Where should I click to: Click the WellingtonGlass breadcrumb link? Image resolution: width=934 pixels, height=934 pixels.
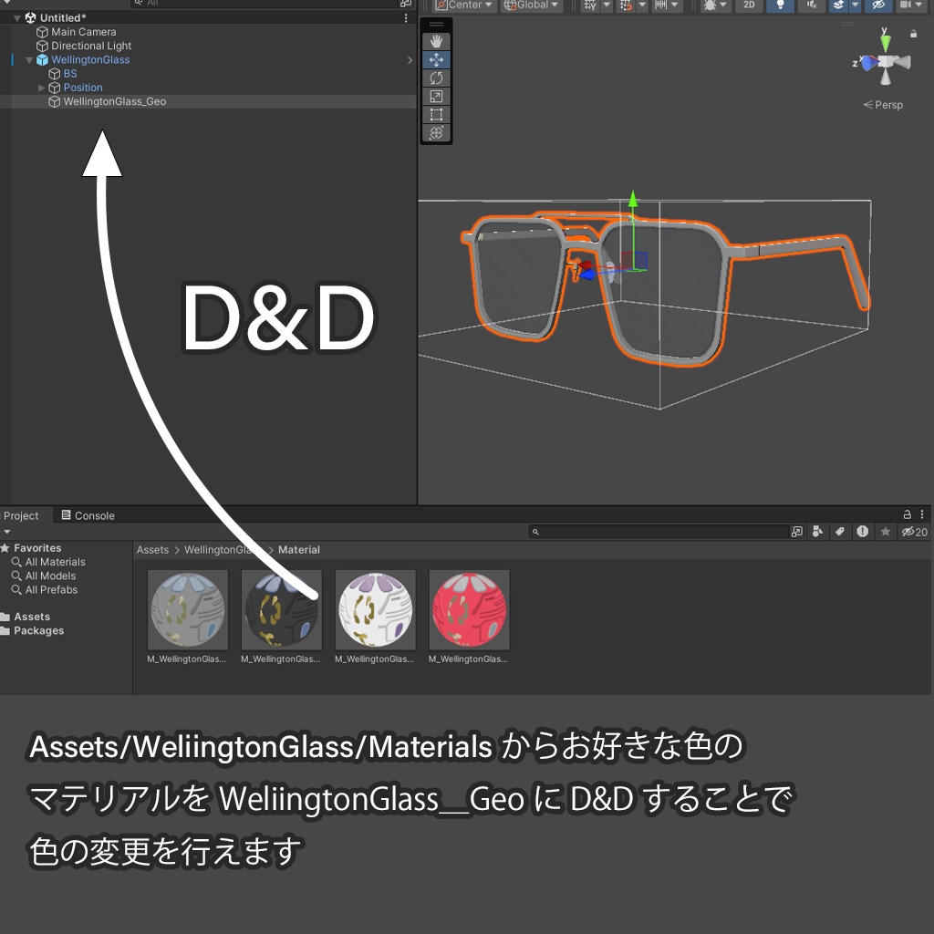click(212, 549)
